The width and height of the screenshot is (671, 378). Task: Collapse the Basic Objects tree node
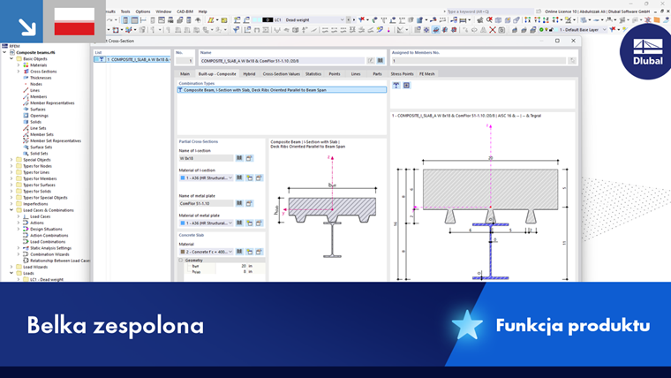coord(11,58)
